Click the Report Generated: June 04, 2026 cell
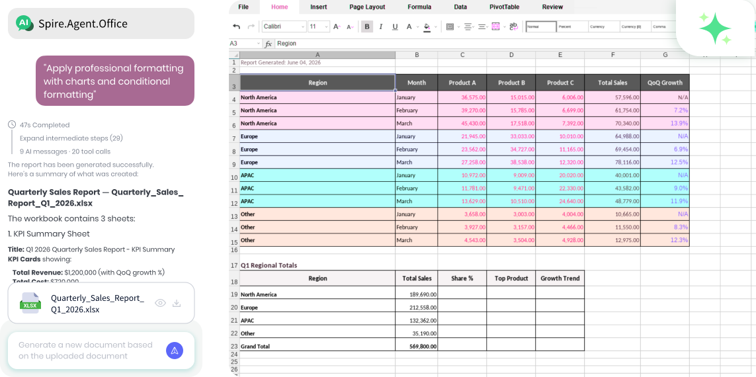The height and width of the screenshot is (377, 756). pos(317,63)
